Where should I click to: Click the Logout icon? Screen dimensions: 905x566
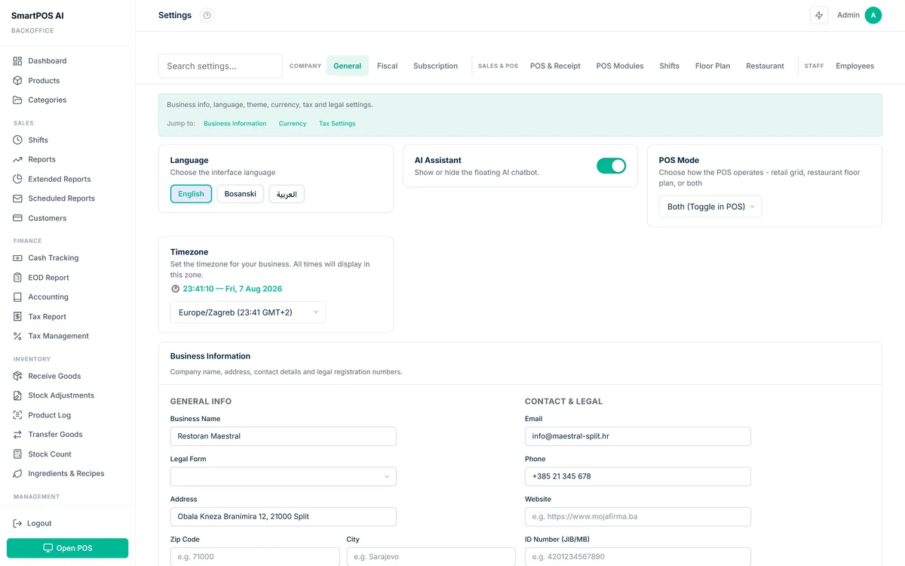click(17, 524)
